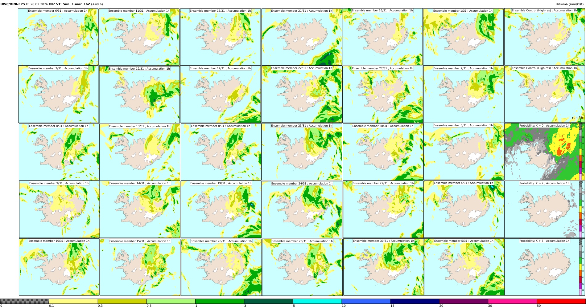This screenshot has height=308, width=586.
Task: Select the green 1–3 legend swatch
Action: pos(220,301)
